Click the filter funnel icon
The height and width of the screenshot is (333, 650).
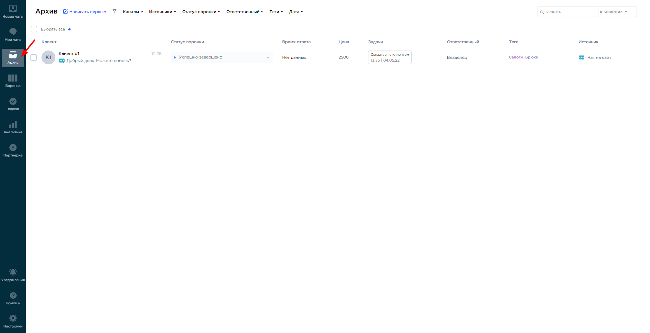pos(115,12)
